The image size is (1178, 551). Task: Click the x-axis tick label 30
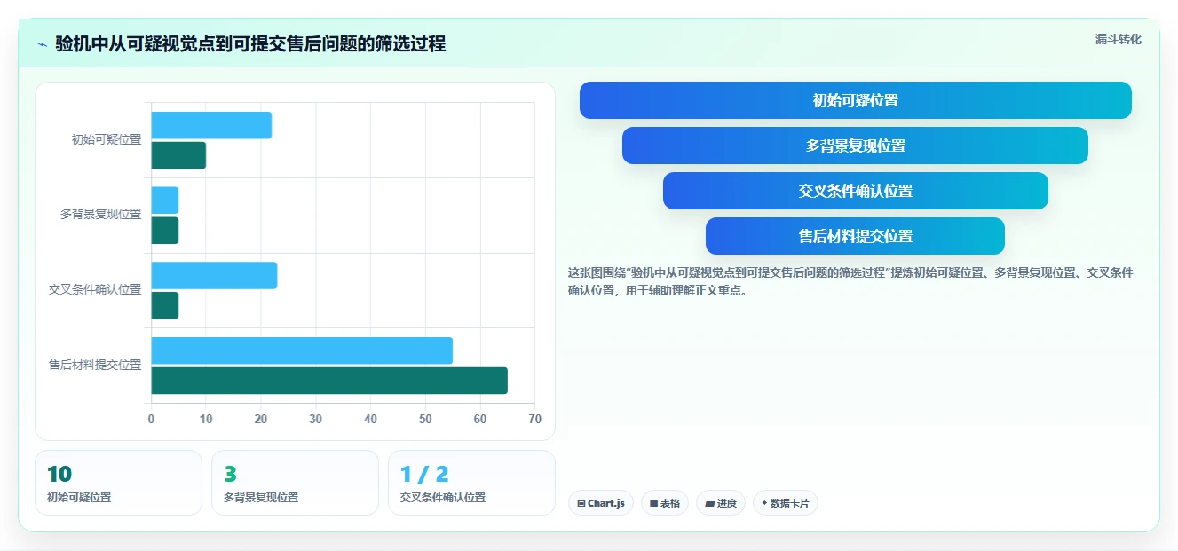[x=315, y=419]
